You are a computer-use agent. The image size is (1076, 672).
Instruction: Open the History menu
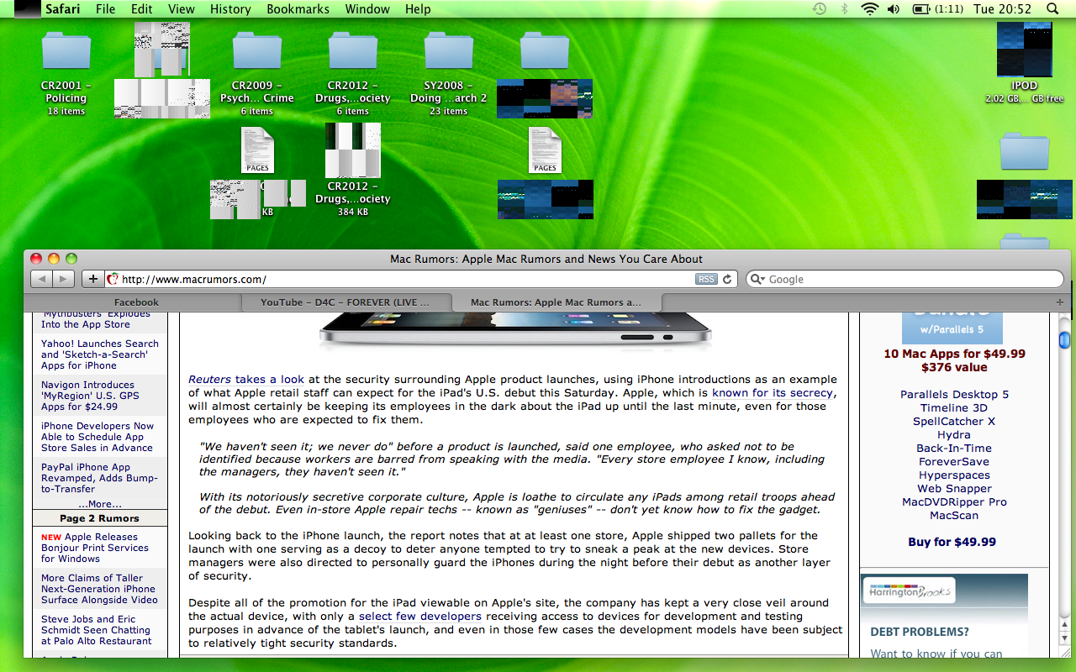[230, 9]
